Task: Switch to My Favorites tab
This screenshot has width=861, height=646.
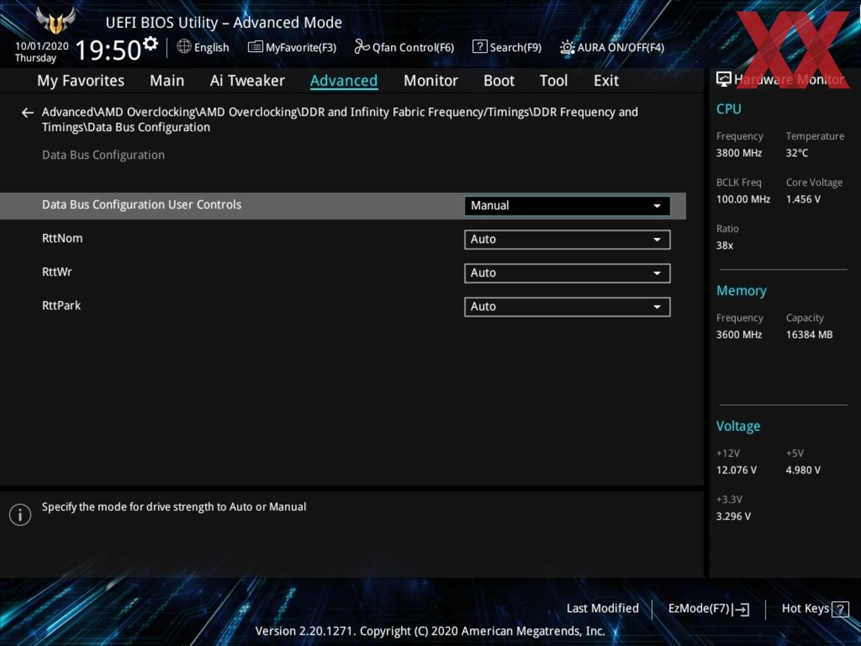Action: click(x=80, y=80)
